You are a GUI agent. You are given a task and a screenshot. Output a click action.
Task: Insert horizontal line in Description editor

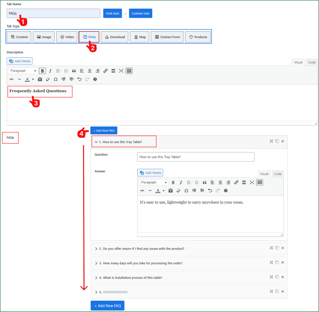19,79
